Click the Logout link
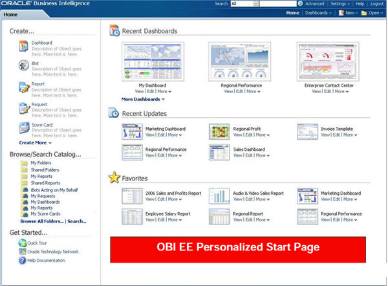388x286 pixels. pyautogui.click(x=377, y=4)
